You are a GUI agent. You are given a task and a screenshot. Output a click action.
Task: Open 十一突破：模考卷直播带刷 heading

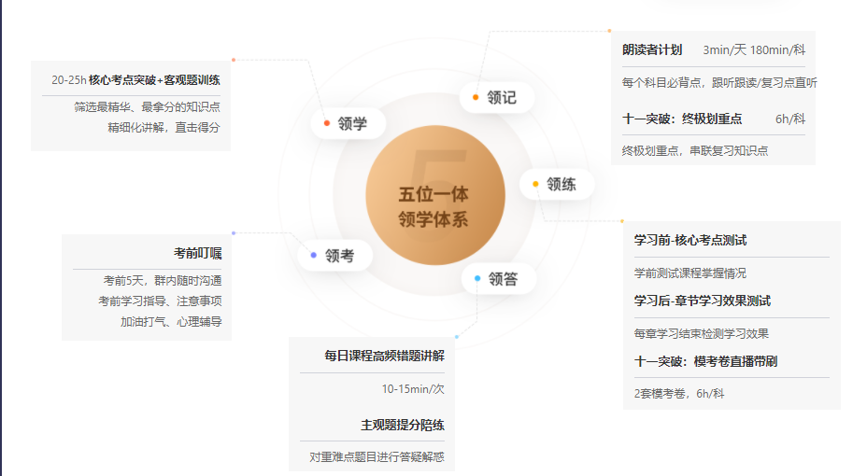pyautogui.click(x=705, y=361)
